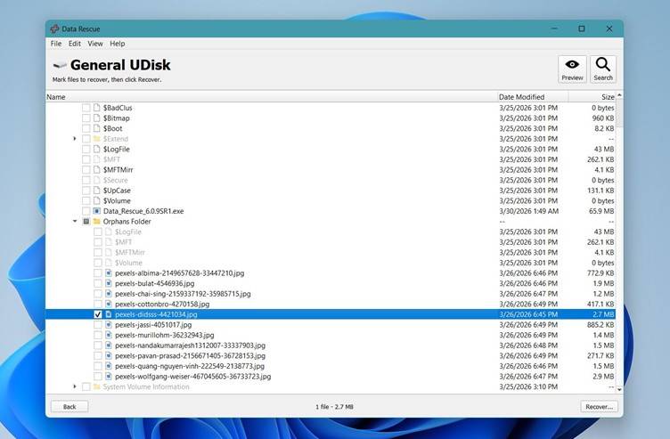Screen dimensions: 670x439
Task: Click the vertical scrollbar in file list
Action: tap(619, 240)
